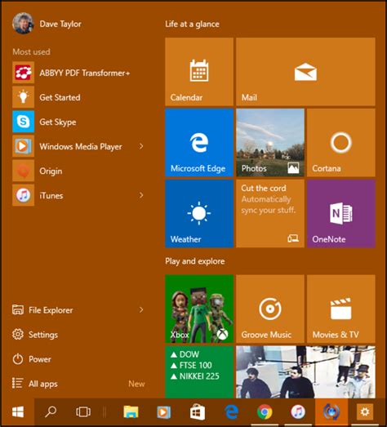The width and height of the screenshot is (387, 427).
Task: Open Microsoft Edge on the taskbar
Action: click(x=231, y=412)
